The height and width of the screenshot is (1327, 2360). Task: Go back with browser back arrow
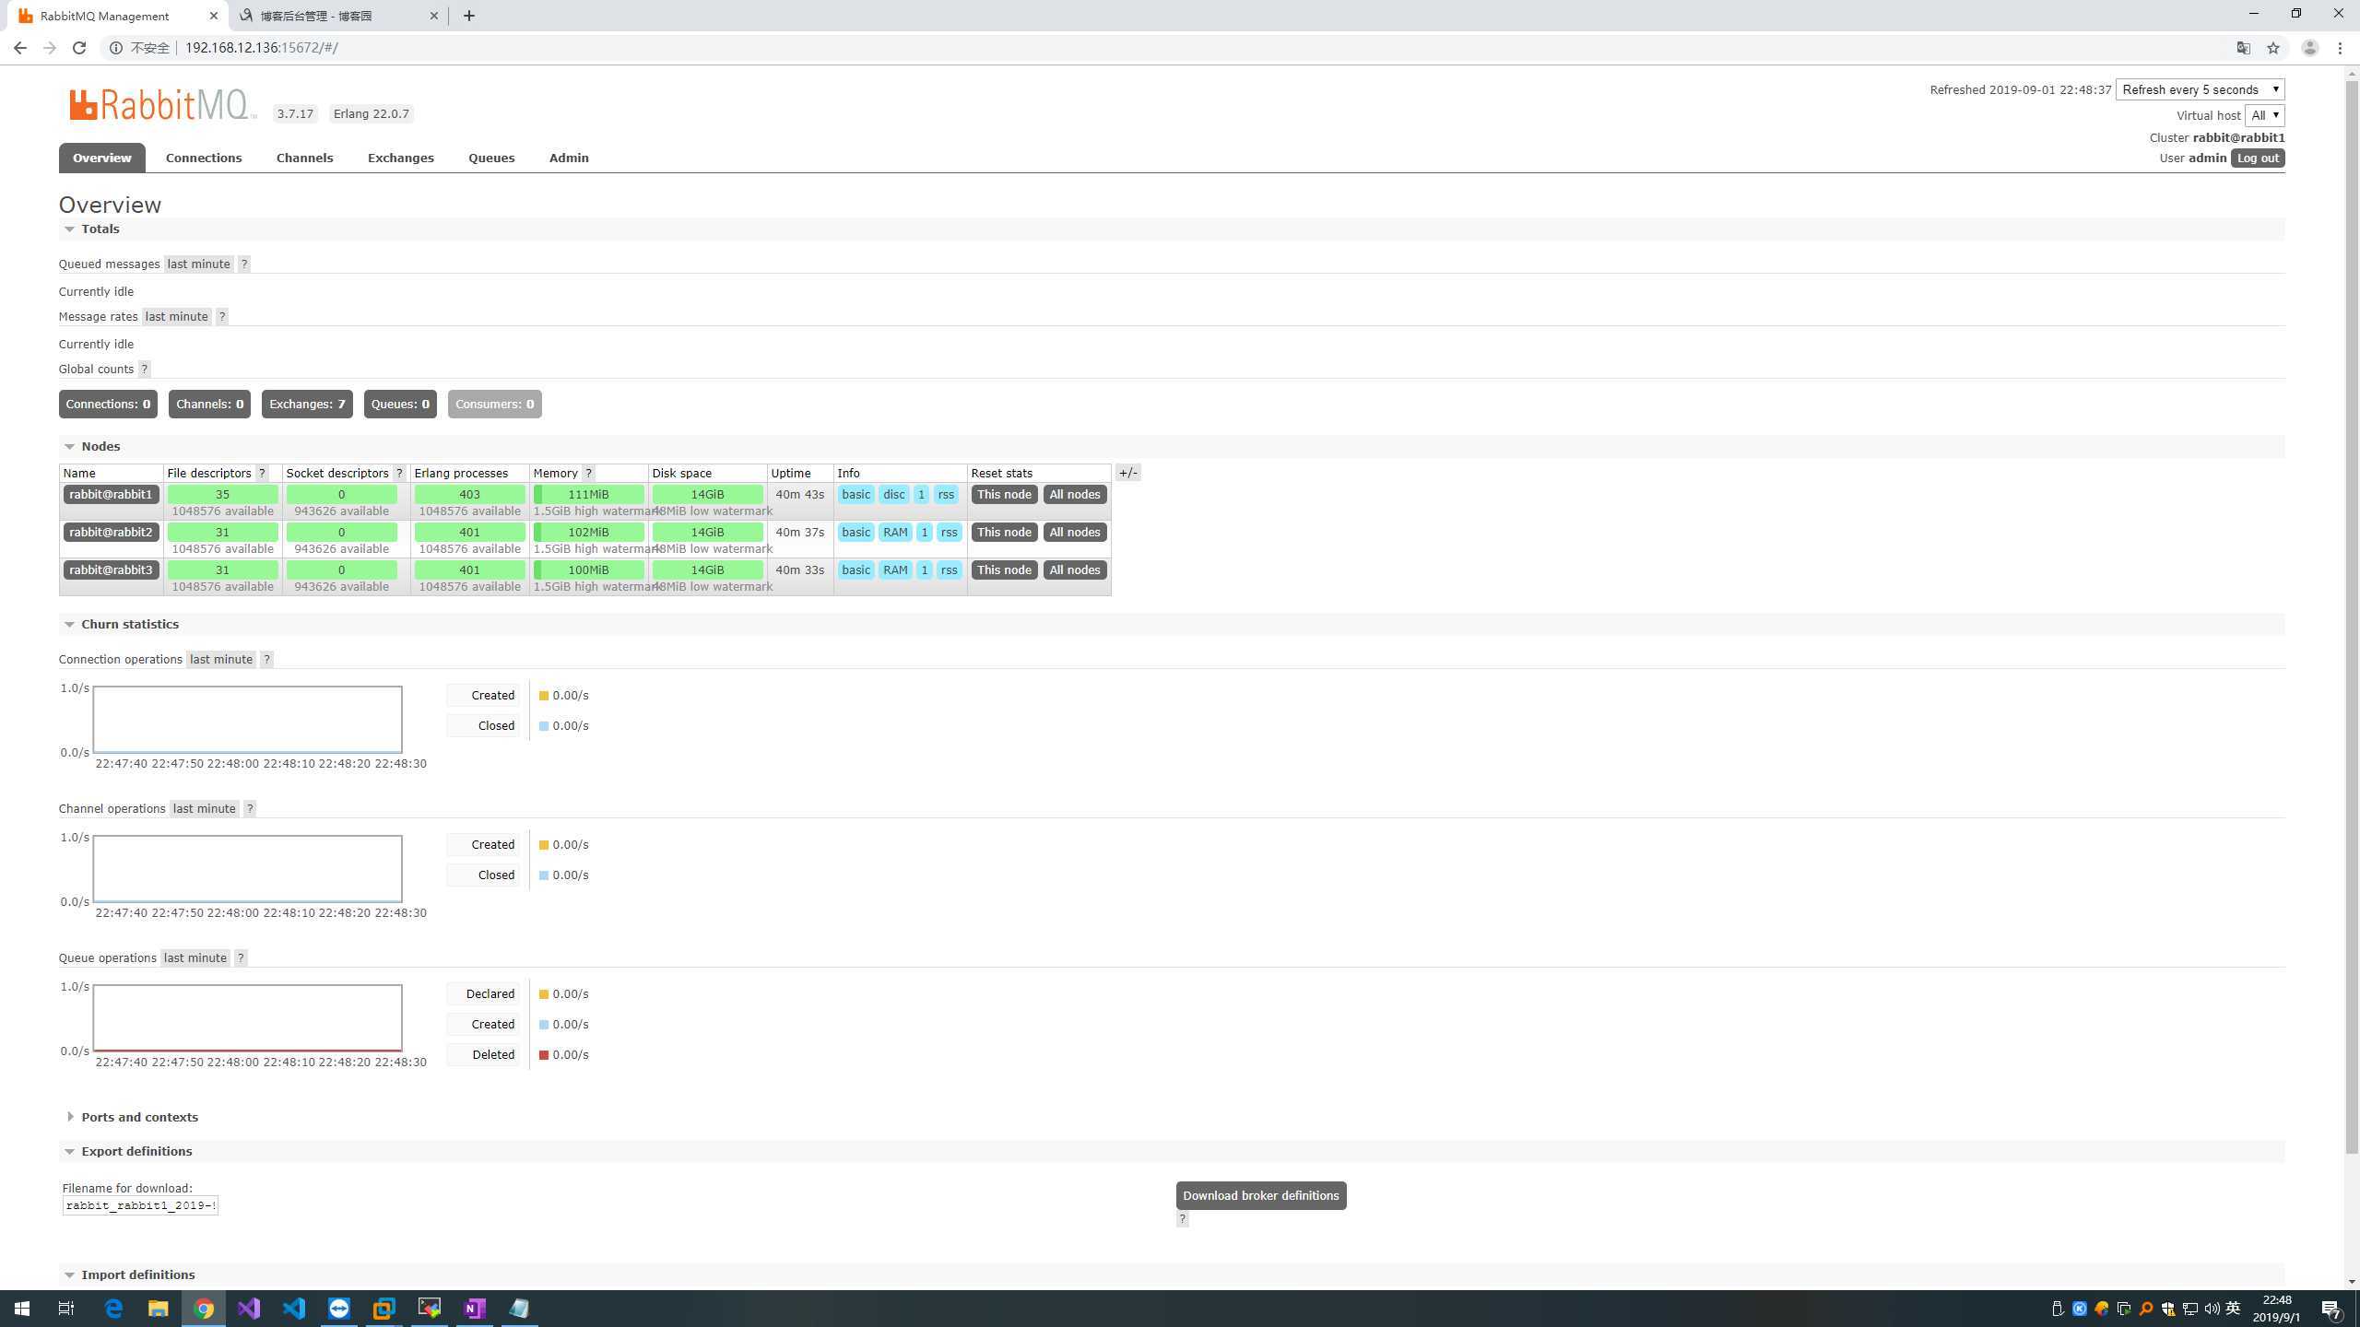pos(20,48)
